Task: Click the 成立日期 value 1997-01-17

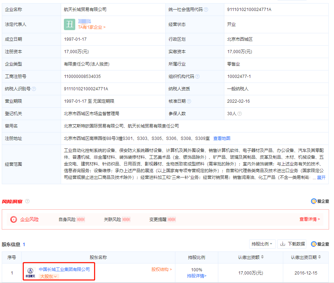Action: pos(75,39)
